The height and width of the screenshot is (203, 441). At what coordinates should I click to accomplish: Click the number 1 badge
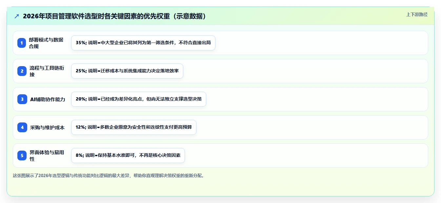point(22,43)
